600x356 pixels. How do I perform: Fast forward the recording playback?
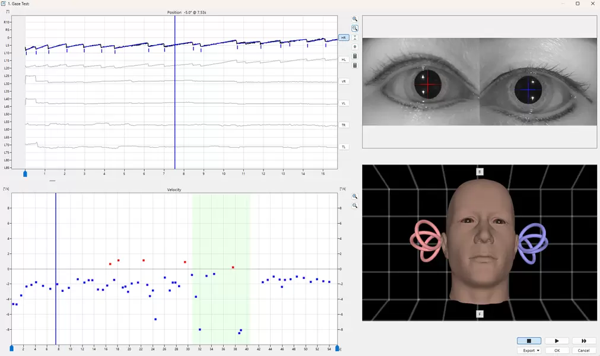[x=584, y=341]
